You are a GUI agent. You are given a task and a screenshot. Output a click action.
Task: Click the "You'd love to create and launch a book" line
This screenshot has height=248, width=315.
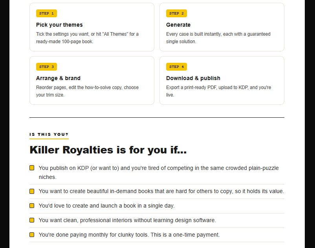click(x=107, y=206)
